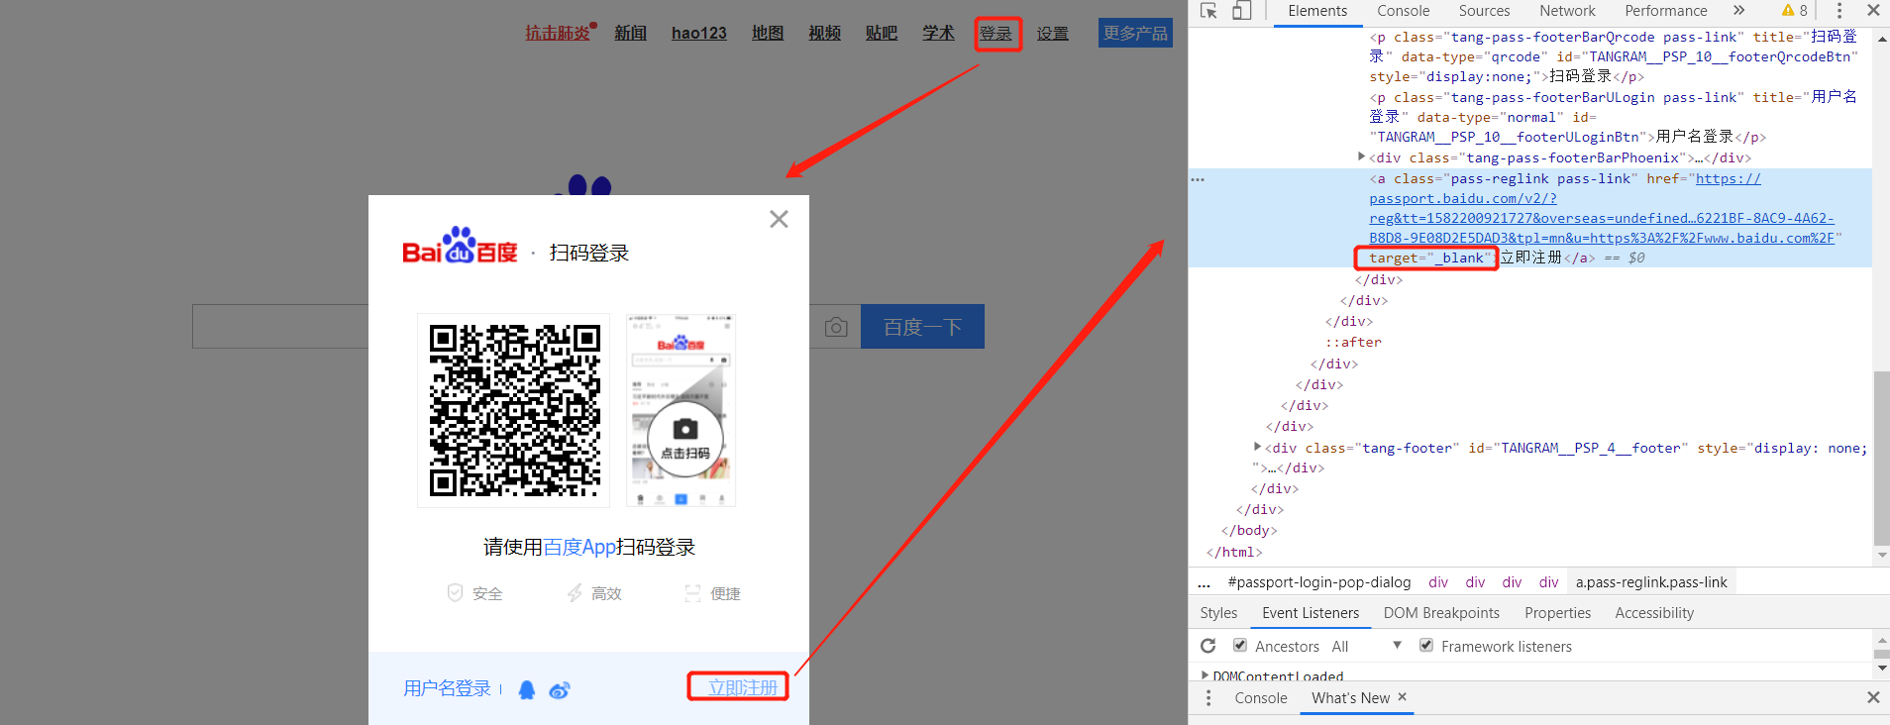Expand the tang-footer div node

tap(1257, 447)
